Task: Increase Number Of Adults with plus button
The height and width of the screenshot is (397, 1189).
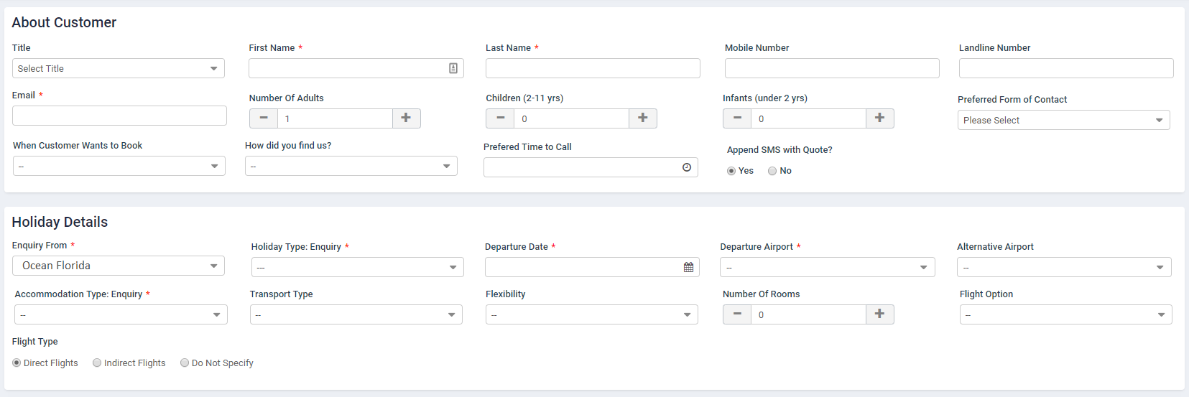Action: pos(406,118)
